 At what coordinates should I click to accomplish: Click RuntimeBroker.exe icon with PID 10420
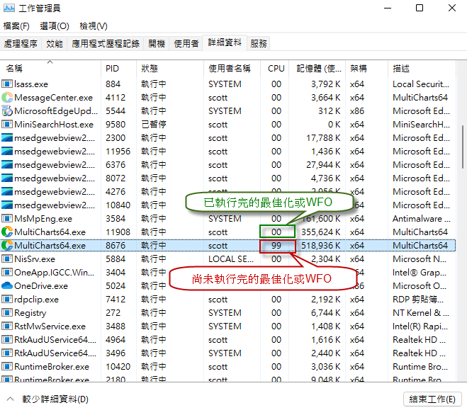tap(7, 366)
